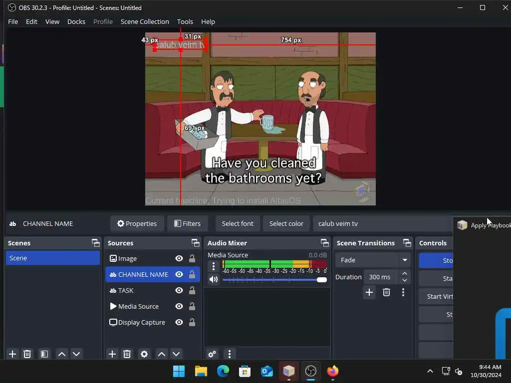Image resolution: width=511 pixels, height=383 pixels.
Task: Mute Media Source speaker icon
Action: (214, 279)
